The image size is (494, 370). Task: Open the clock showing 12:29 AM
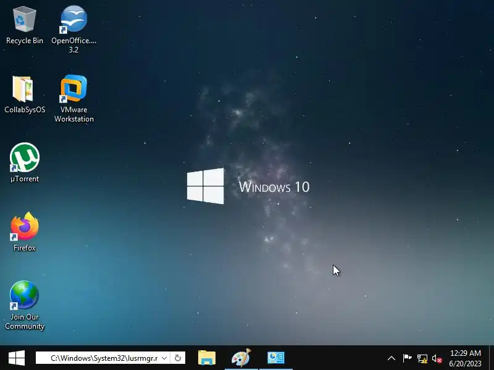(466, 358)
